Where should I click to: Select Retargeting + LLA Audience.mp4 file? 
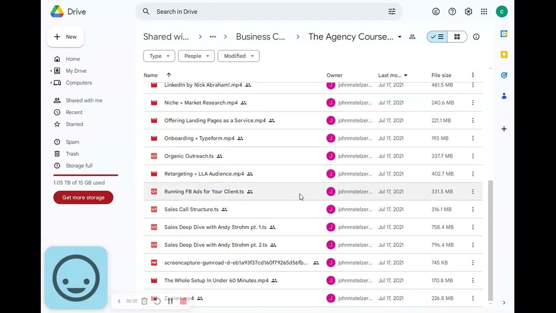313,174
